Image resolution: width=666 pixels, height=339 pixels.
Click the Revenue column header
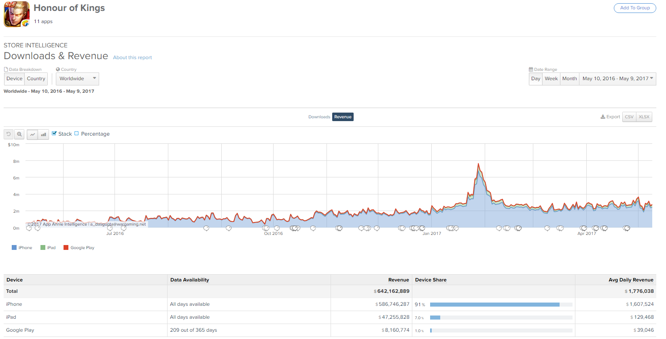[x=399, y=280]
